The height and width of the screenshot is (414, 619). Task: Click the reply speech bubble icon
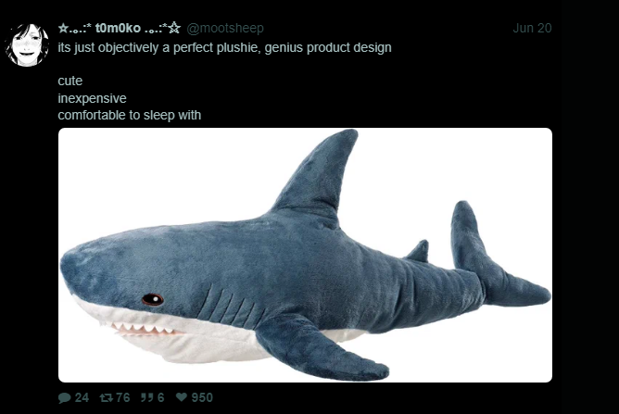coord(64,397)
